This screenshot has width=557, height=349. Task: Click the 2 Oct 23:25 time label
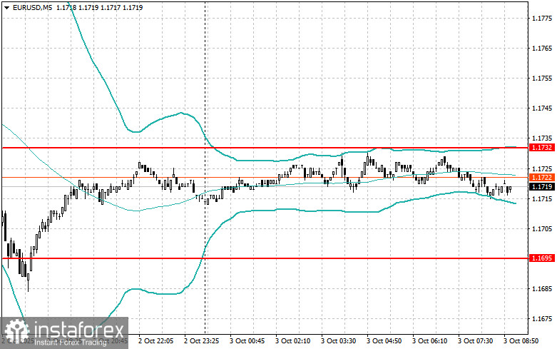click(201, 341)
